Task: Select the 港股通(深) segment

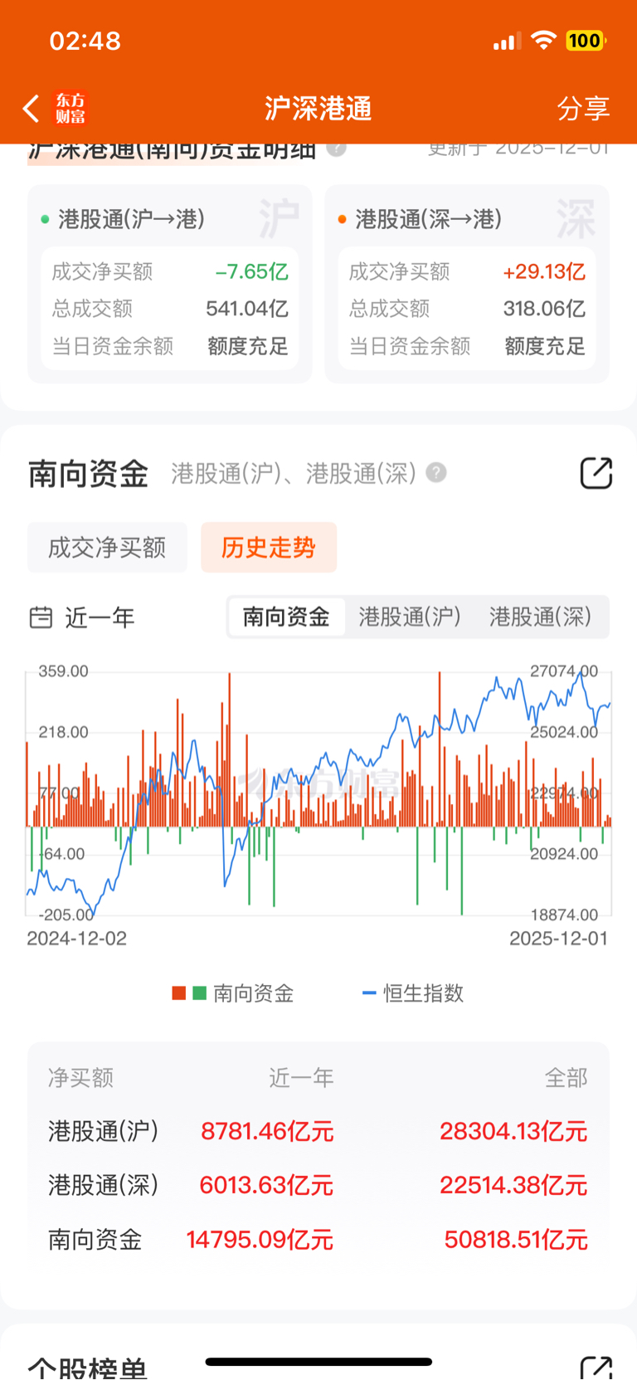Action: pyautogui.click(x=540, y=617)
